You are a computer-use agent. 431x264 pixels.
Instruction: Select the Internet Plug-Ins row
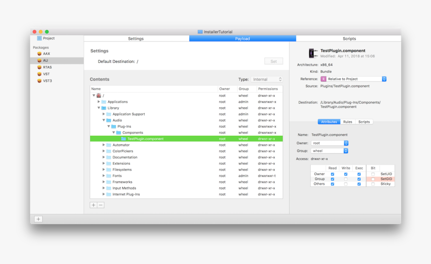tap(186, 194)
